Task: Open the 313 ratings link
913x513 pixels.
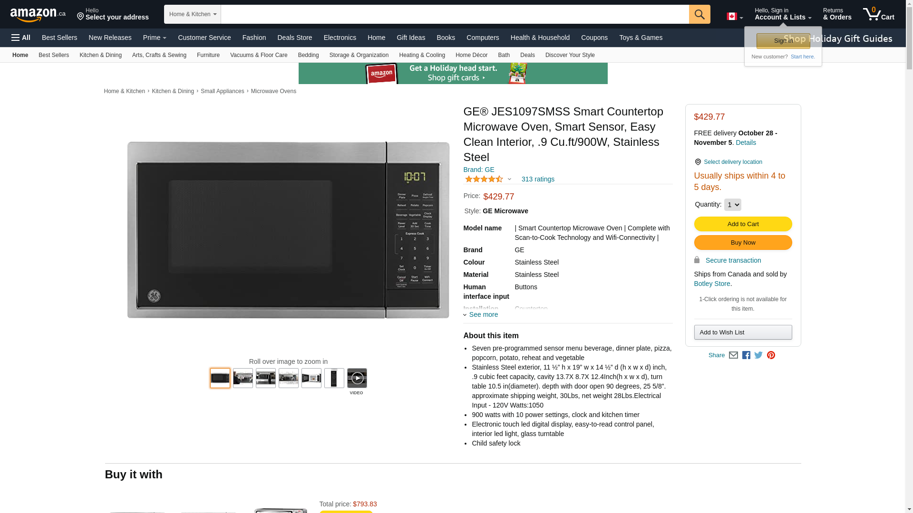Action: coord(538,179)
